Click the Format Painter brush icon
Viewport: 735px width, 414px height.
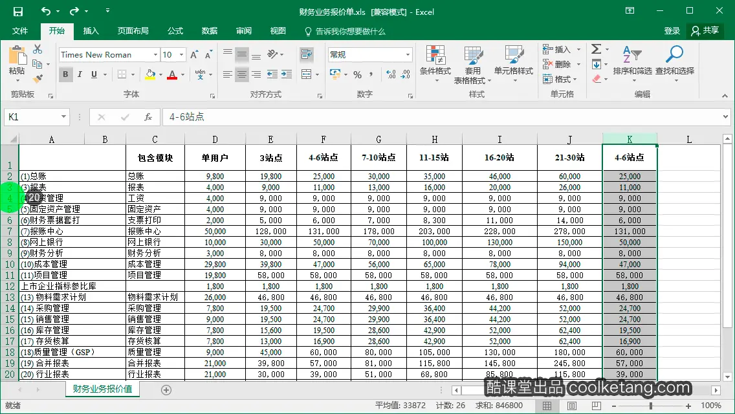pos(38,78)
